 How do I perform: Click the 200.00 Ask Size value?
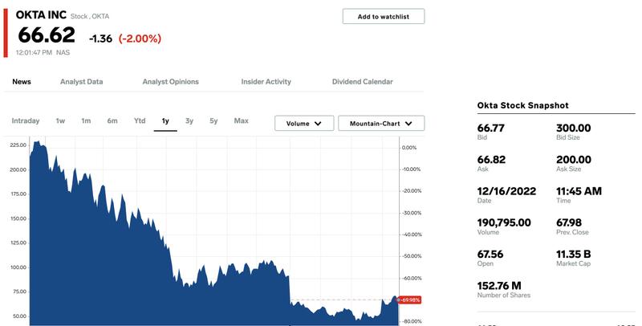click(574, 160)
